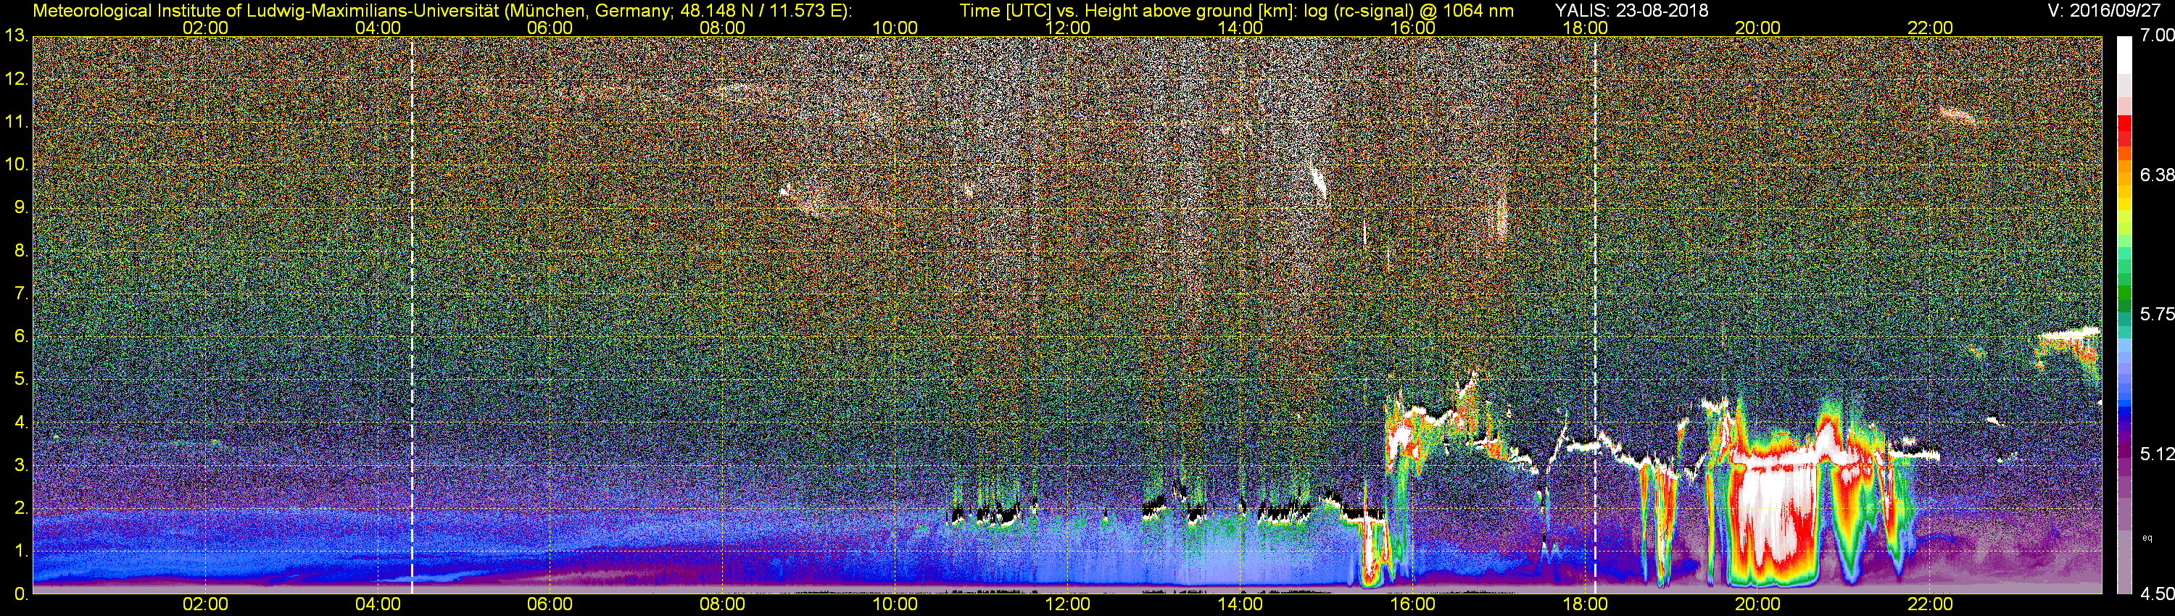Image resolution: width=2175 pixels, height=616 pixels.
Task: Click the 3. height axis label
Action: [x=21, y=465]
